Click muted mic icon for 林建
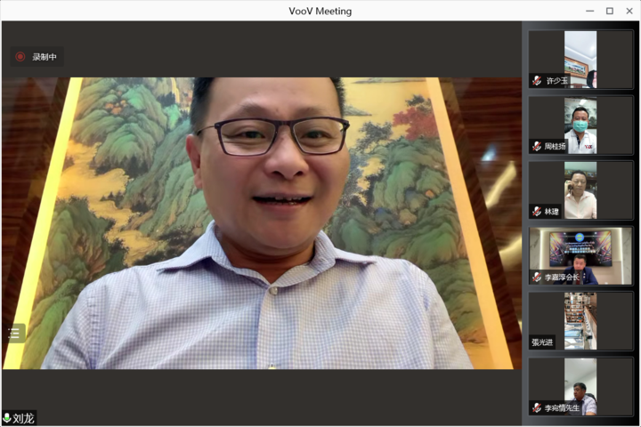 pyautogui.click(x=537, y=212)
